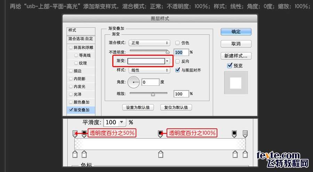Adjust the 不透明度 slider handle
Viewport: 313px width, 172px height.
point(168,52)
